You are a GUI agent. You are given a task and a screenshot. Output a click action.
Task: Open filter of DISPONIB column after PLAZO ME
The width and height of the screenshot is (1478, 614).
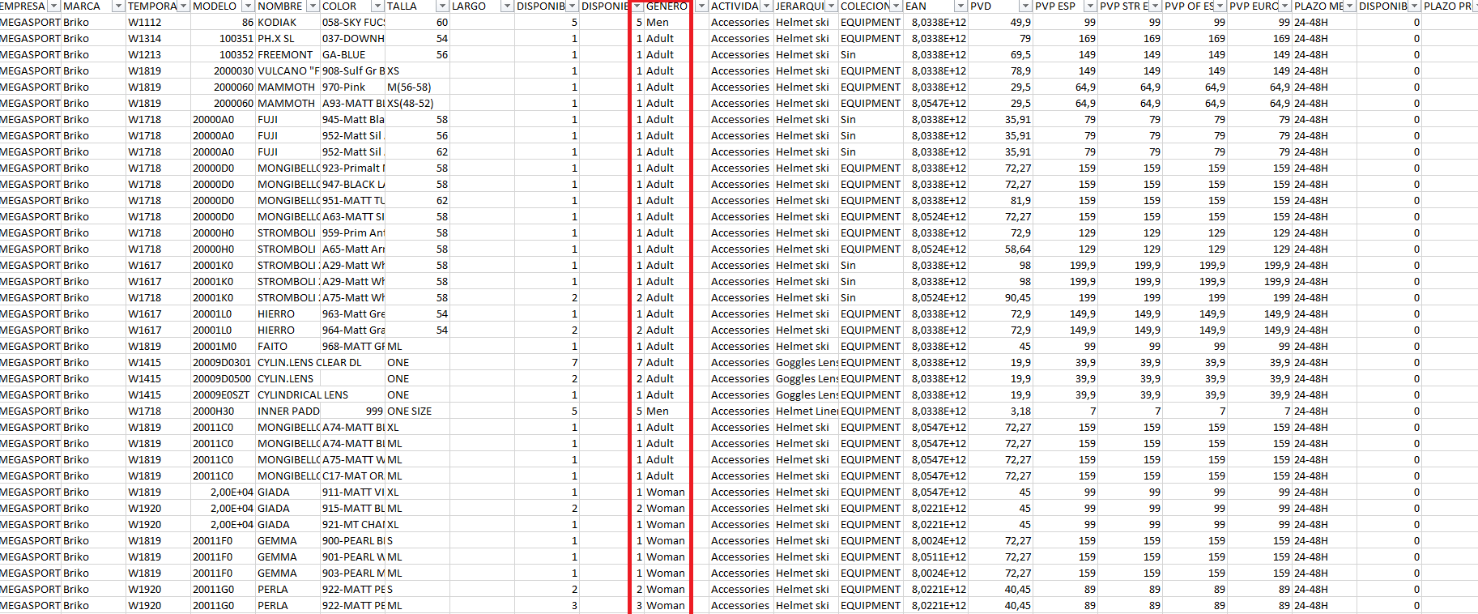[1414, 6]
